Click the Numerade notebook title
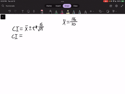Viewport: 125px width, 94px height. 10,6
